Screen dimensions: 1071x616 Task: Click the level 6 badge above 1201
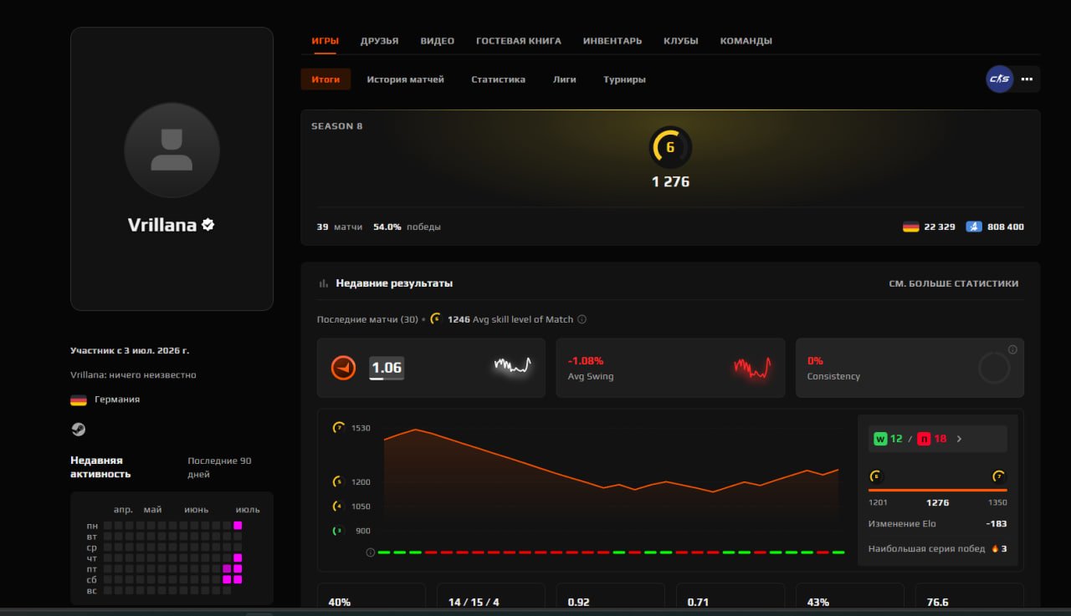pyautogui.click(x=875, y=476)
